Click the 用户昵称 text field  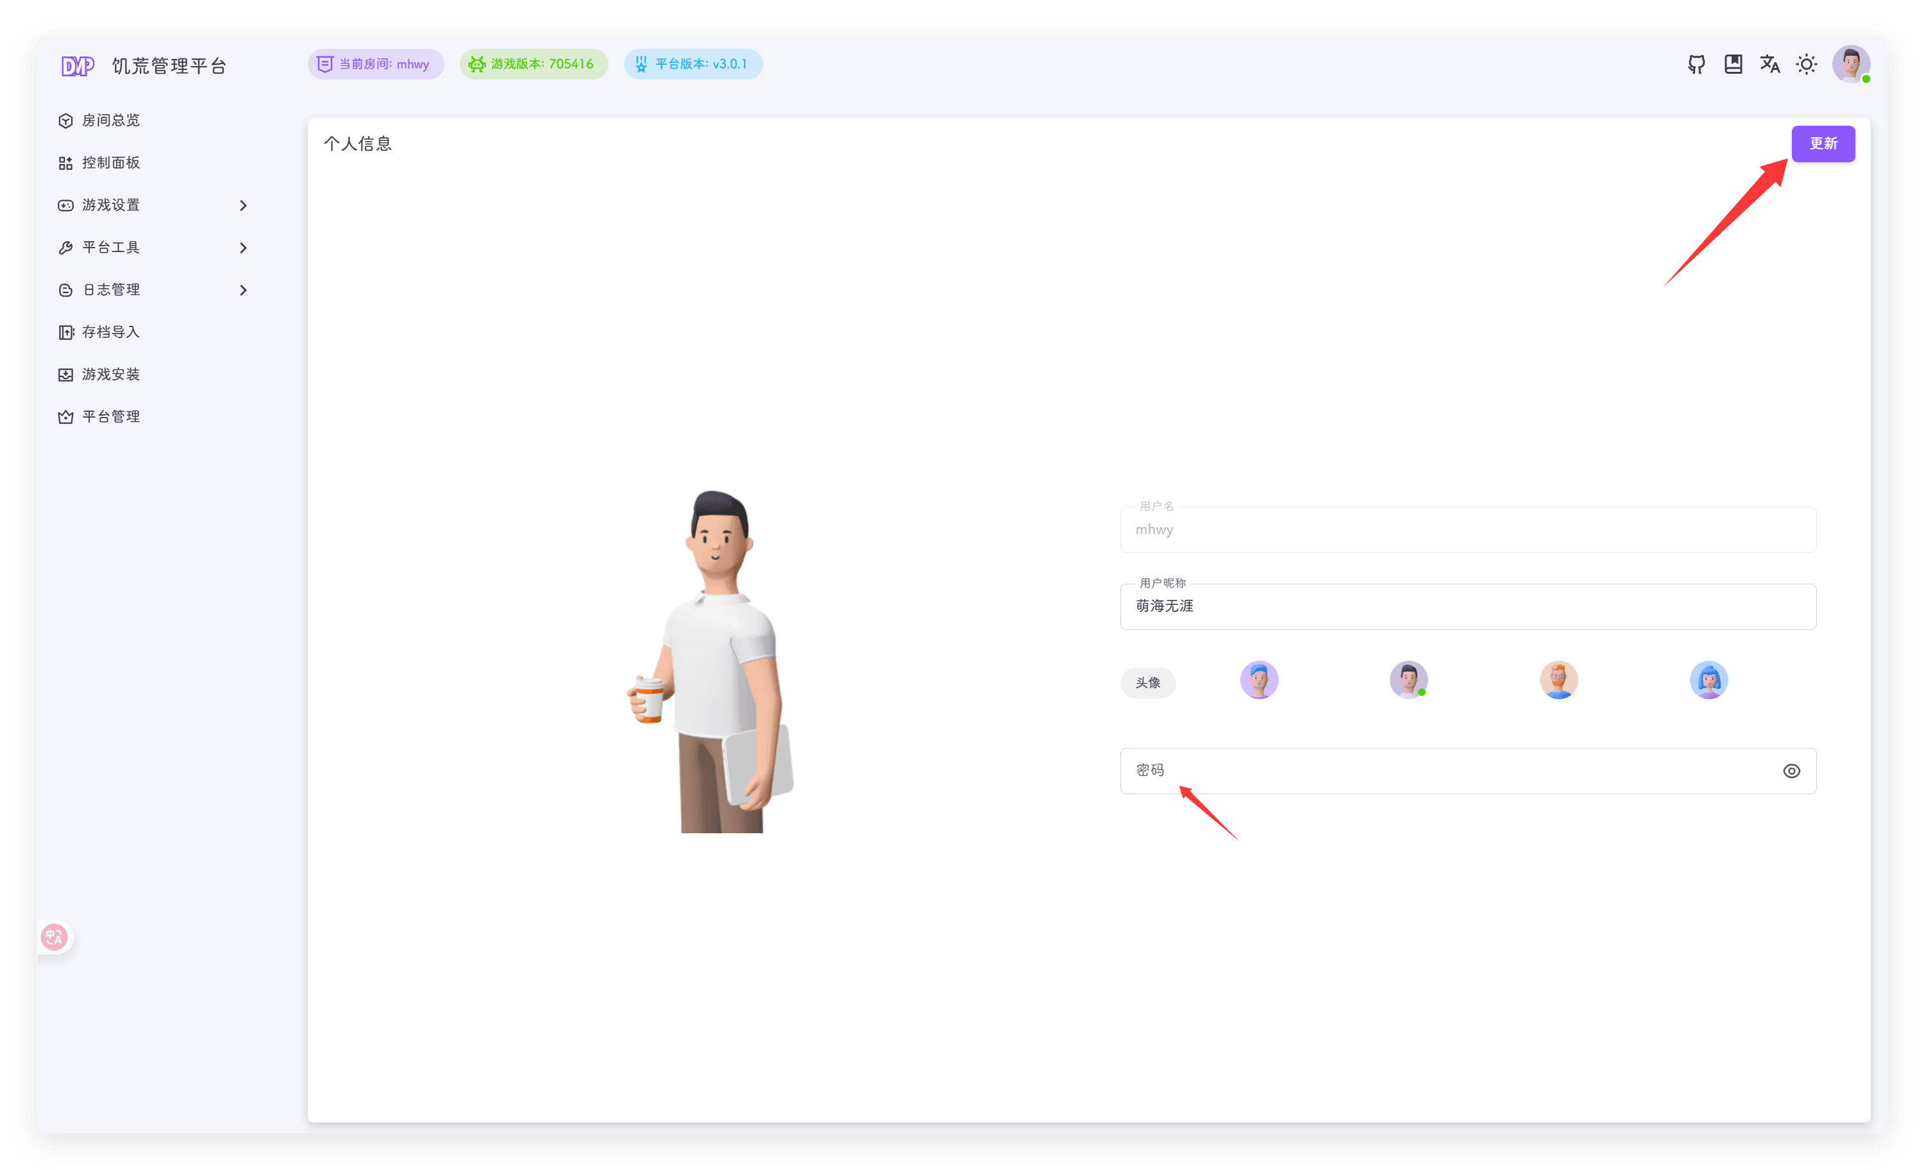tap(1468, 606)
